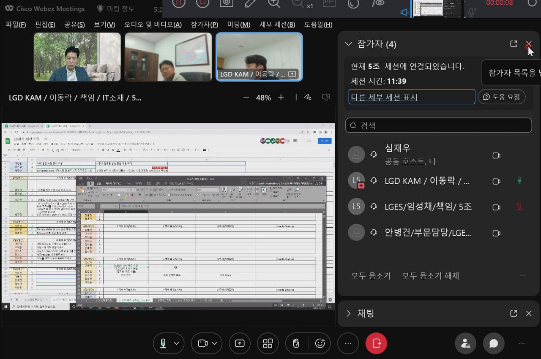Unmute LGES/임성채 red microphone

coord(519,207)
